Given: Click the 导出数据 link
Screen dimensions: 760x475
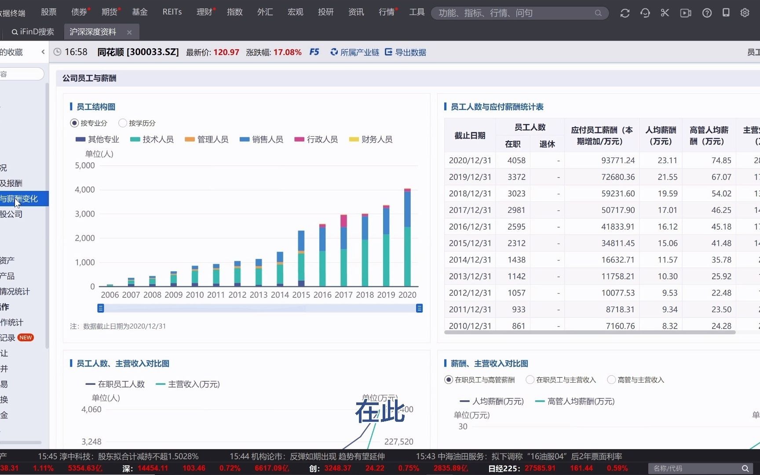Looking at the screenshot, I should tap(410, 52).
